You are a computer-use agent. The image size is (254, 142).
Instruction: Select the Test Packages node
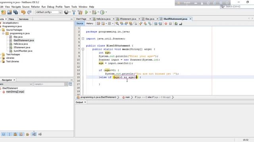pos(13,54)
